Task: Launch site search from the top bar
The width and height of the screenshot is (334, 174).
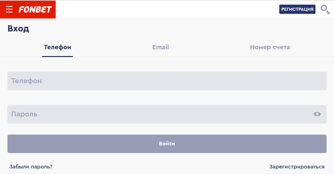Action: 325,9
